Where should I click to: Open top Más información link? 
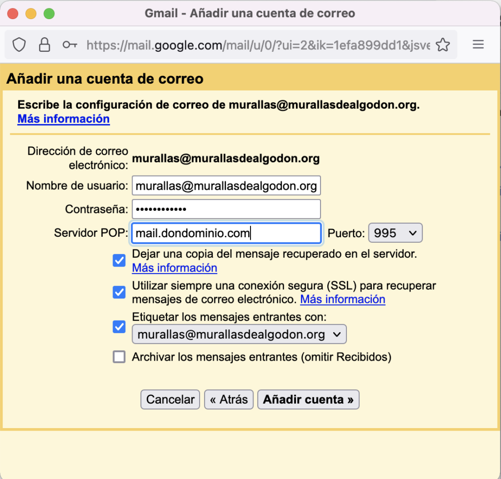tap(64, 119)
